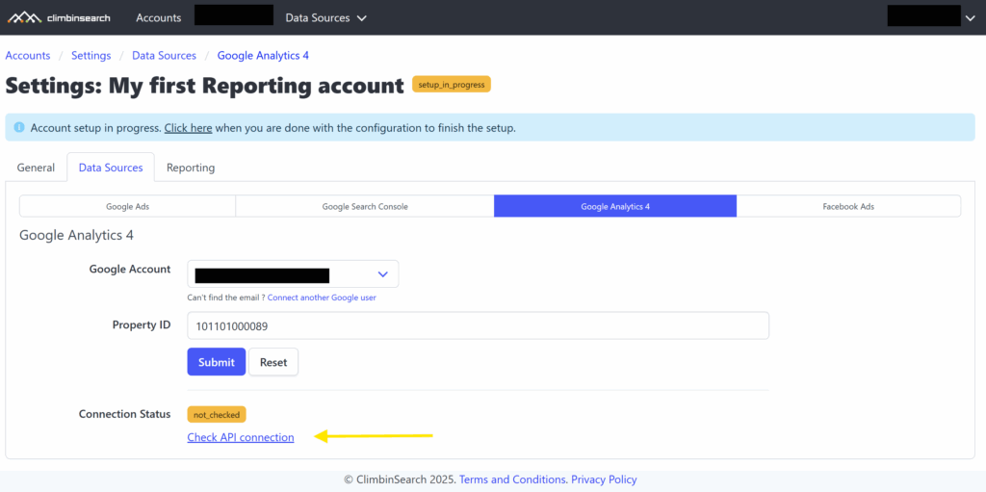Click Connect another Google user link
986x492 pixels.
[x=322, y=298]
